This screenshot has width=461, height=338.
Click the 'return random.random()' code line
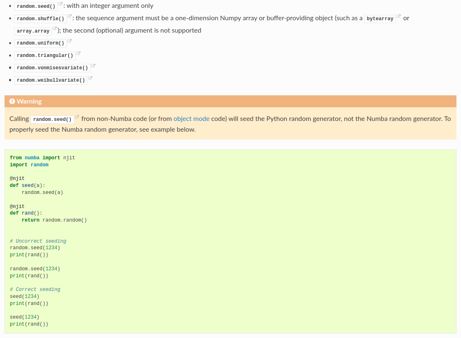(54, 220)
